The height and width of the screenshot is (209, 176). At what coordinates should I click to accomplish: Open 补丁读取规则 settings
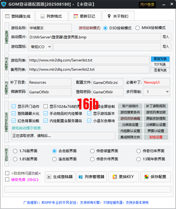[x=156, y=106]
